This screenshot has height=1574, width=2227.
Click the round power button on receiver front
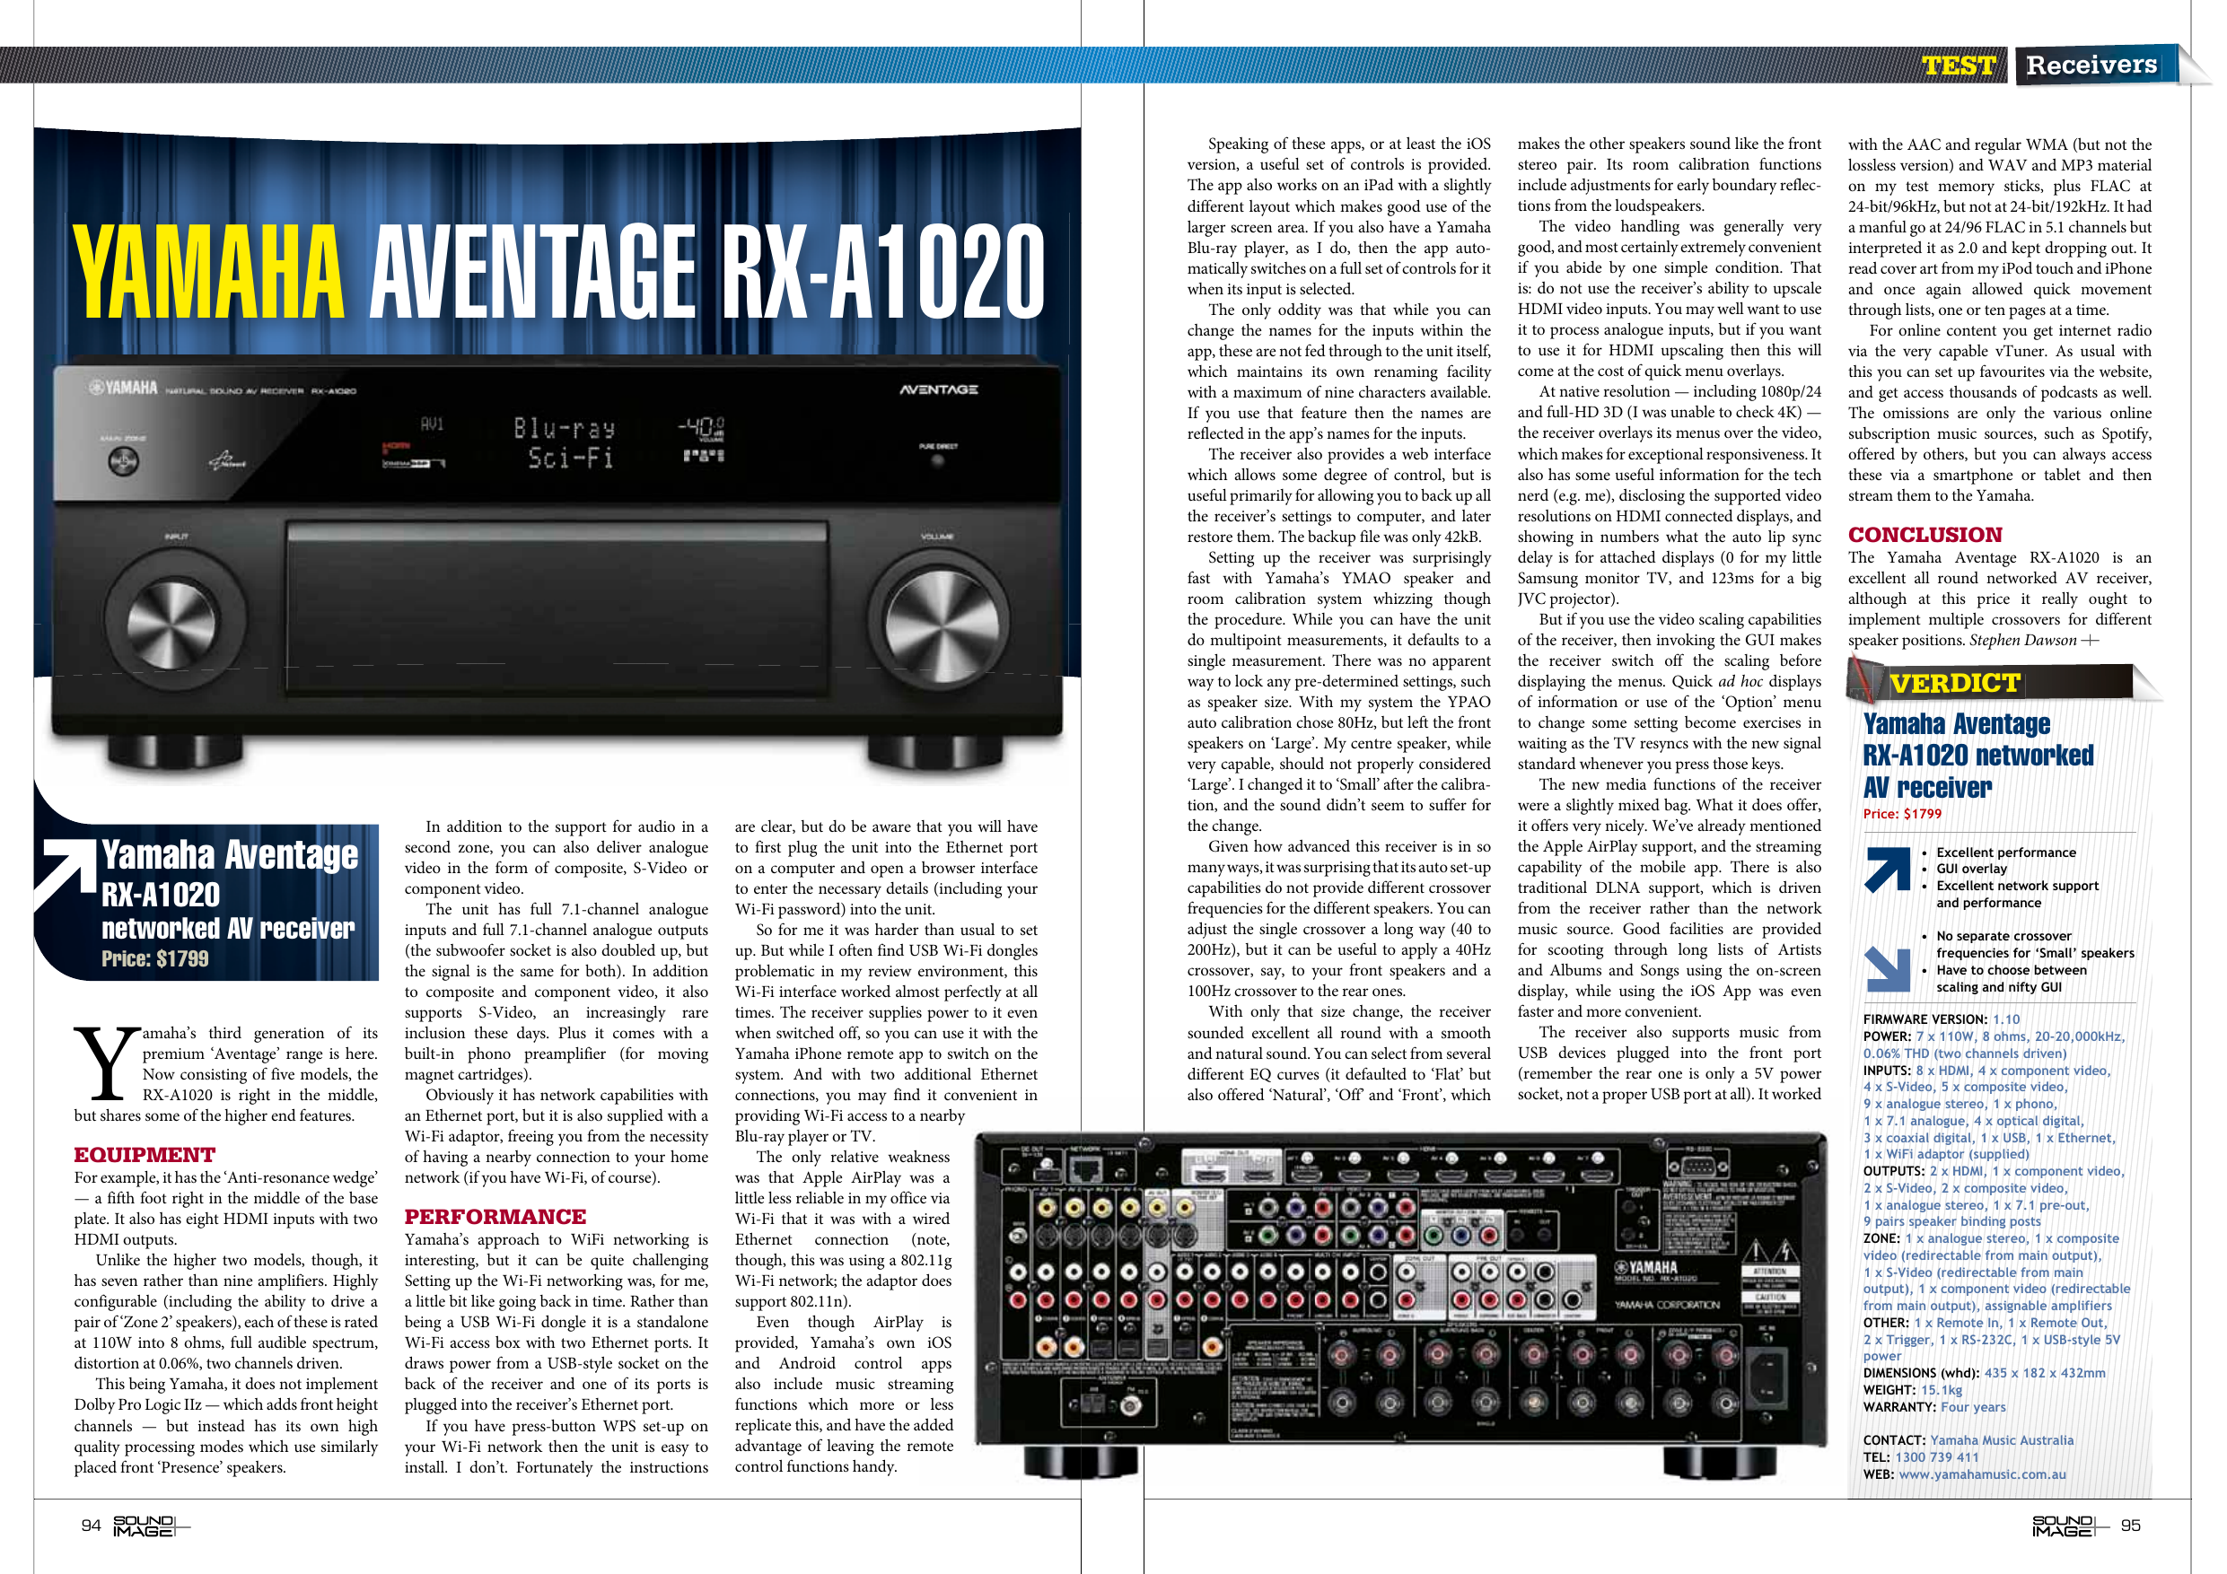click(123, 459)
